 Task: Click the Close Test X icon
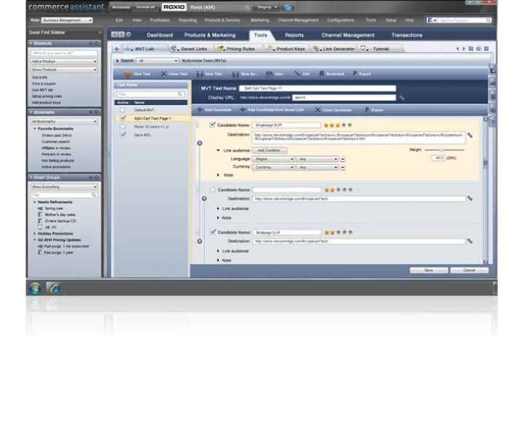tap(163, 74)
